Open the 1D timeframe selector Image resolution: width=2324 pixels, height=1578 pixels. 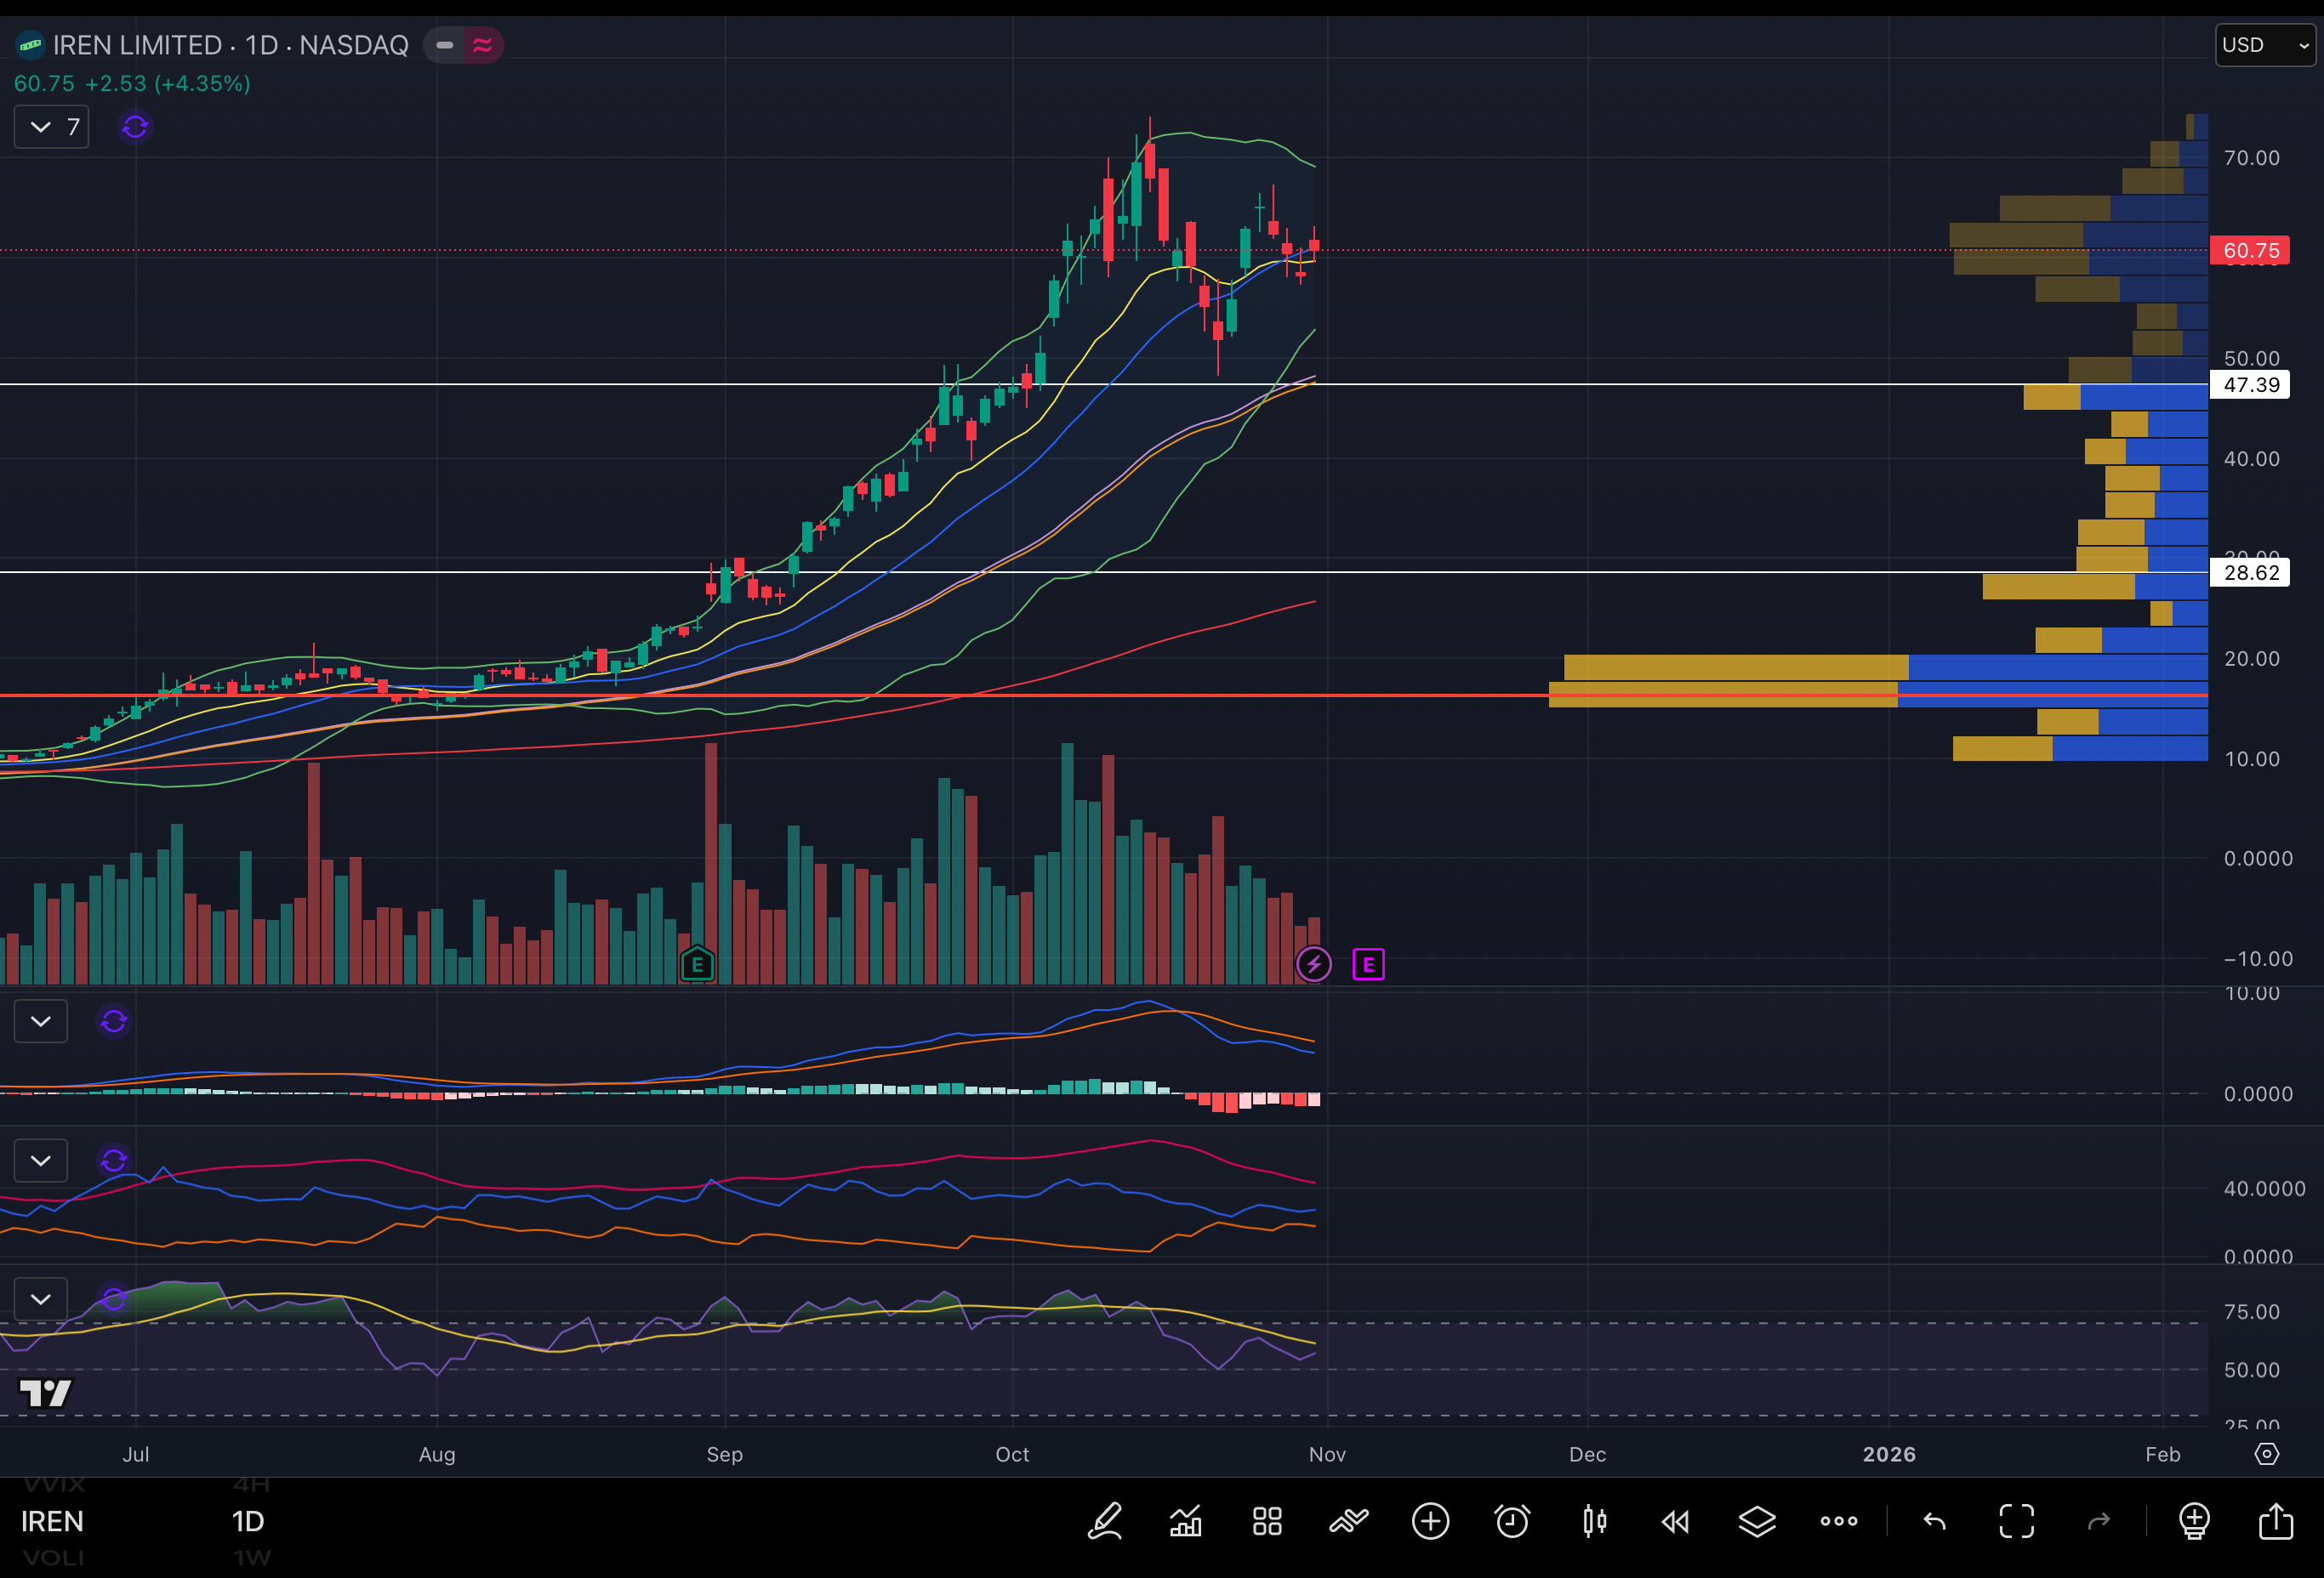pos(247,1521)
